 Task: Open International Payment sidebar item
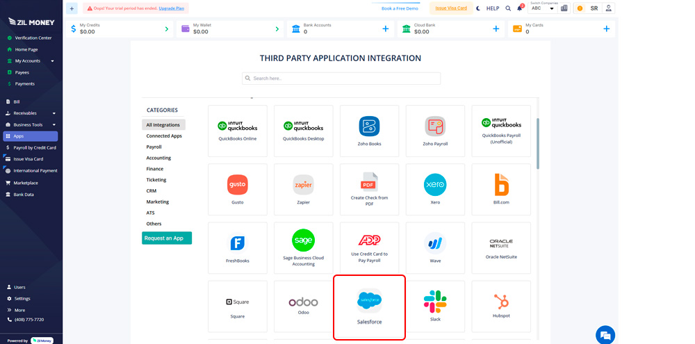coord(31,171)
